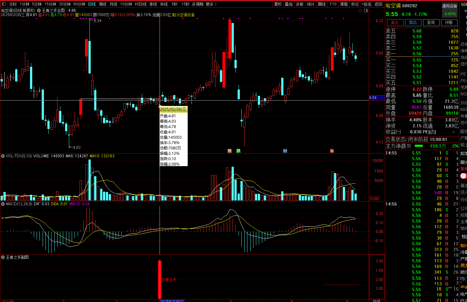This screenshot has width=467, height=302.
Task: Expand the 更多 periods list
Action: [211, 4]
